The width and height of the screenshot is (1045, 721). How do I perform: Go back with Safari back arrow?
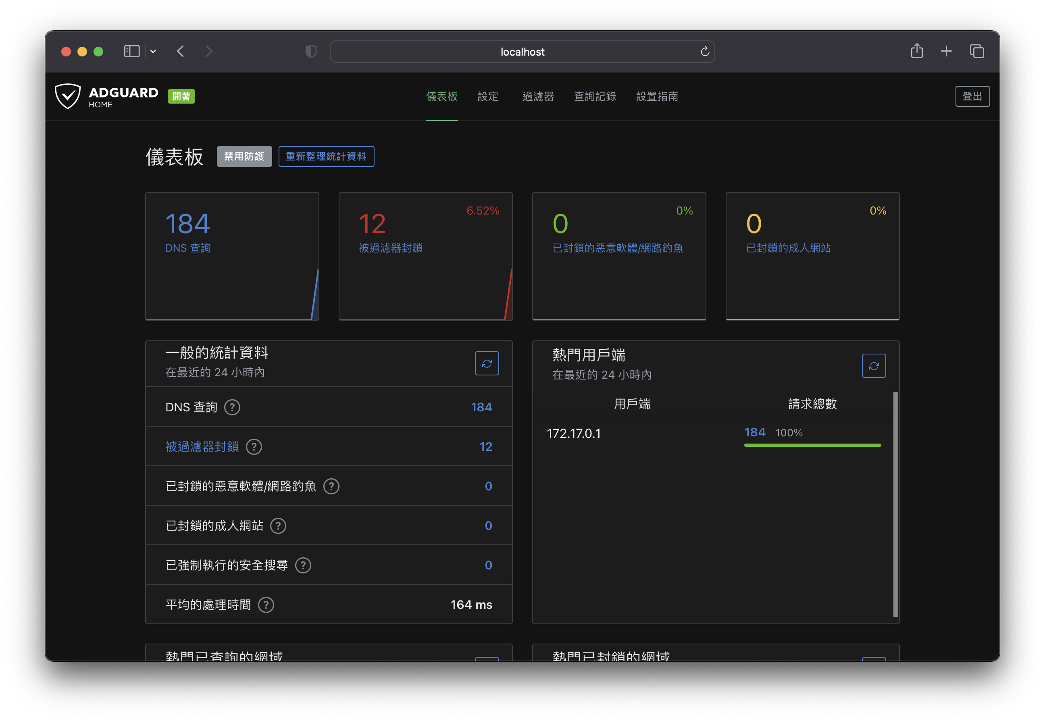(181, 52)
